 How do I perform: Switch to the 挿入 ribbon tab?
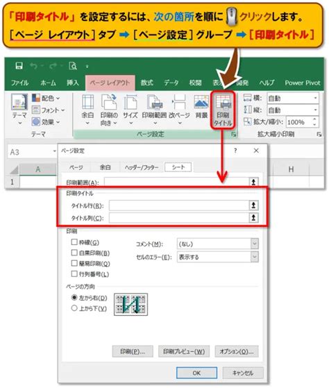click(72, 83)
